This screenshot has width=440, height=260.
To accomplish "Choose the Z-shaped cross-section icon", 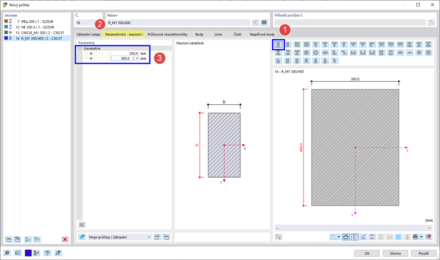I will pyautogui.click(x=344, y=53).
